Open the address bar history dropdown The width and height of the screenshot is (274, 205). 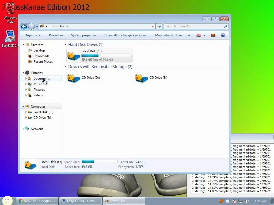click(x=153, y=26)
